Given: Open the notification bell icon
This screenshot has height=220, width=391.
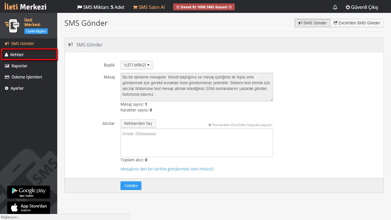Looking at the screenshot, I should coord(335,7).
